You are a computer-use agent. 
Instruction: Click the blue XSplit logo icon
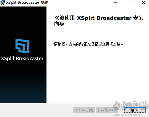[x=22, y=46]
